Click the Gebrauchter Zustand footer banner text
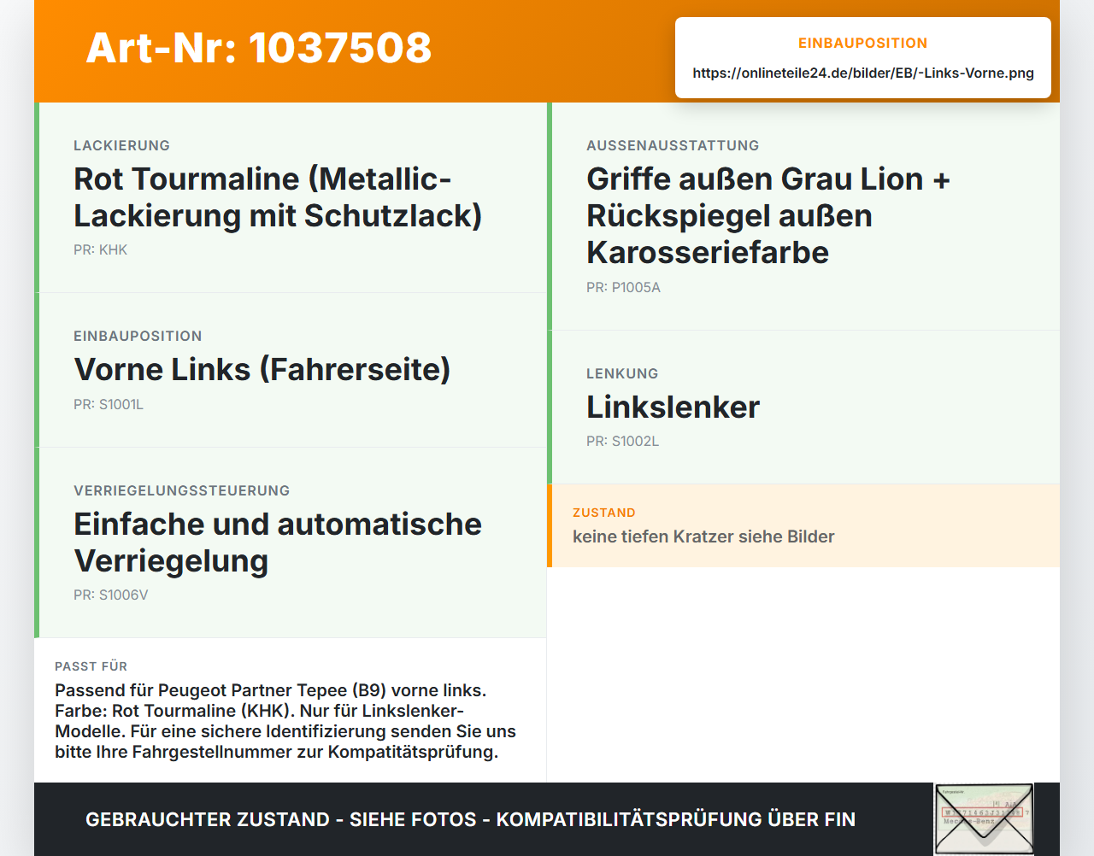1094x856 pixels. click(470, 819)
